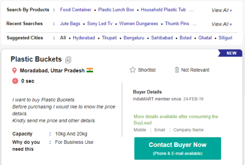This screenshot has height=165, width=245.
Task: Expand View All for recent searches
Action: 222,24
